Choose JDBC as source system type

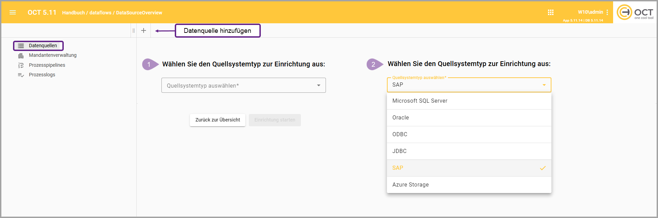click(468, 151)
